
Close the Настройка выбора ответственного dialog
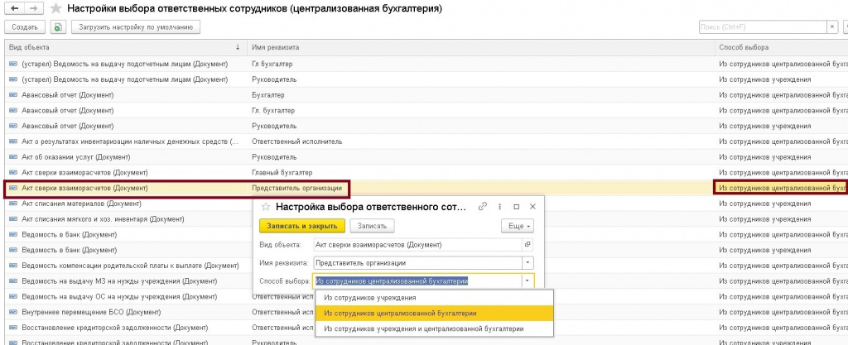click(x=532, y=207)
